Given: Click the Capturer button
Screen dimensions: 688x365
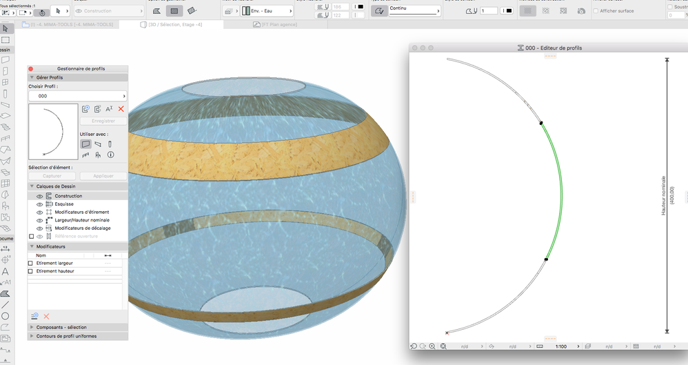Looking at the screenshot, I should pos(52,176).
